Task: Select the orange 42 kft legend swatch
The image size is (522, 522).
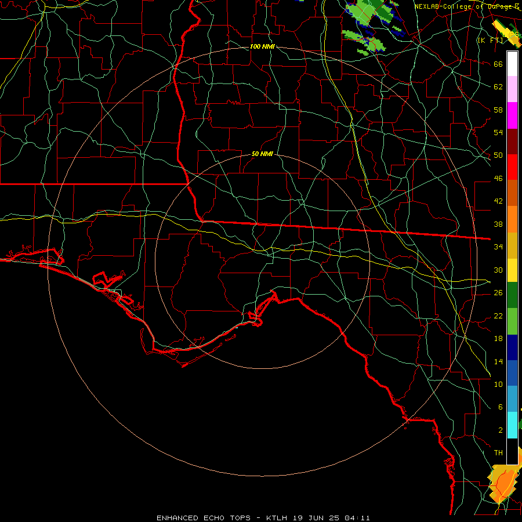Action: point(512,219)
